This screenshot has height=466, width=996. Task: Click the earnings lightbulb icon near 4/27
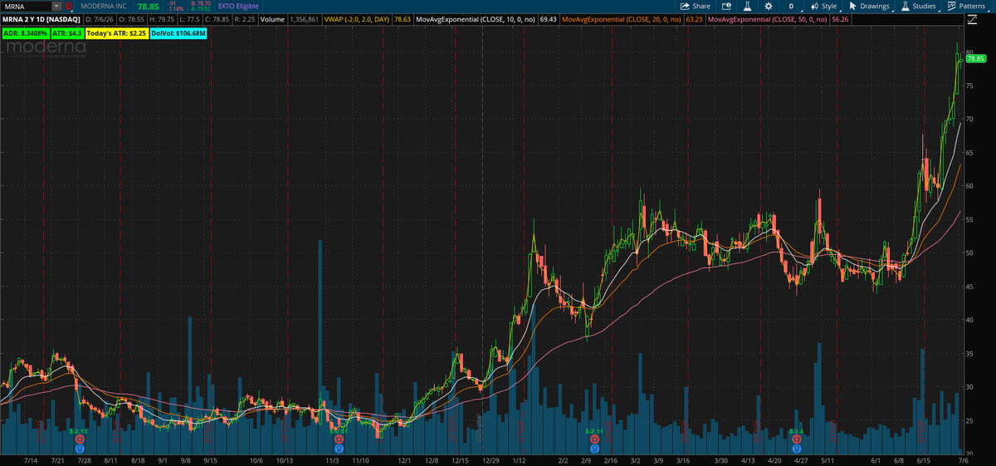click(797, 448)
